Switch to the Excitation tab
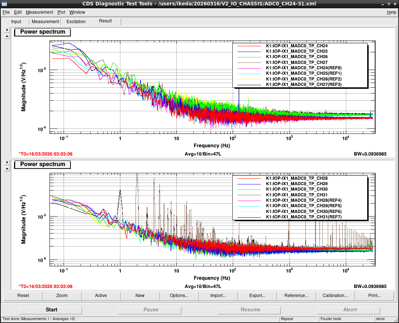 click(x=76, y=22)
